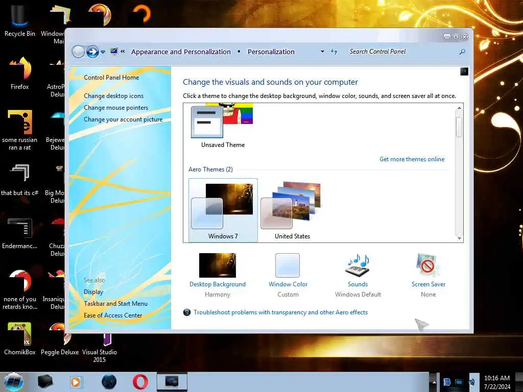Open Troubleshoot transparency and Aero effects link
The height and width of the screenshot is (392, 523).
280,312
